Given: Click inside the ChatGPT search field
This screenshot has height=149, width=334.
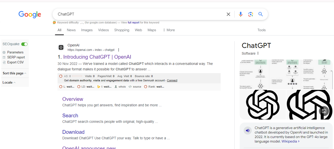Looking at the screenshot, I should [x=138, y=14].
